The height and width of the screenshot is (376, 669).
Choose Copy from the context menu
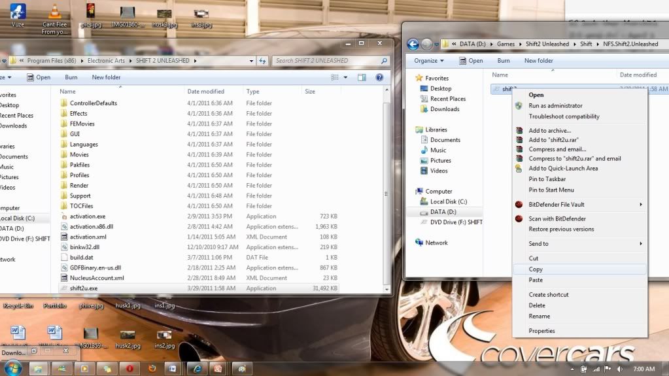tap(580, 269)
